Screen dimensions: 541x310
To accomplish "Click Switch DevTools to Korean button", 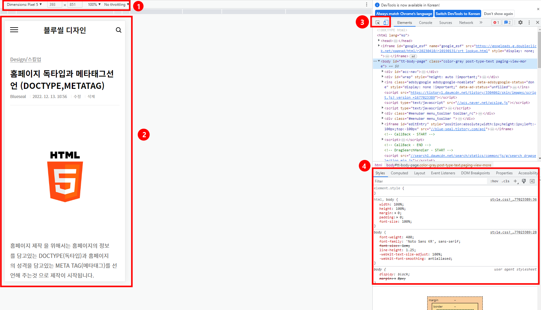I will (x=458, y=14).
